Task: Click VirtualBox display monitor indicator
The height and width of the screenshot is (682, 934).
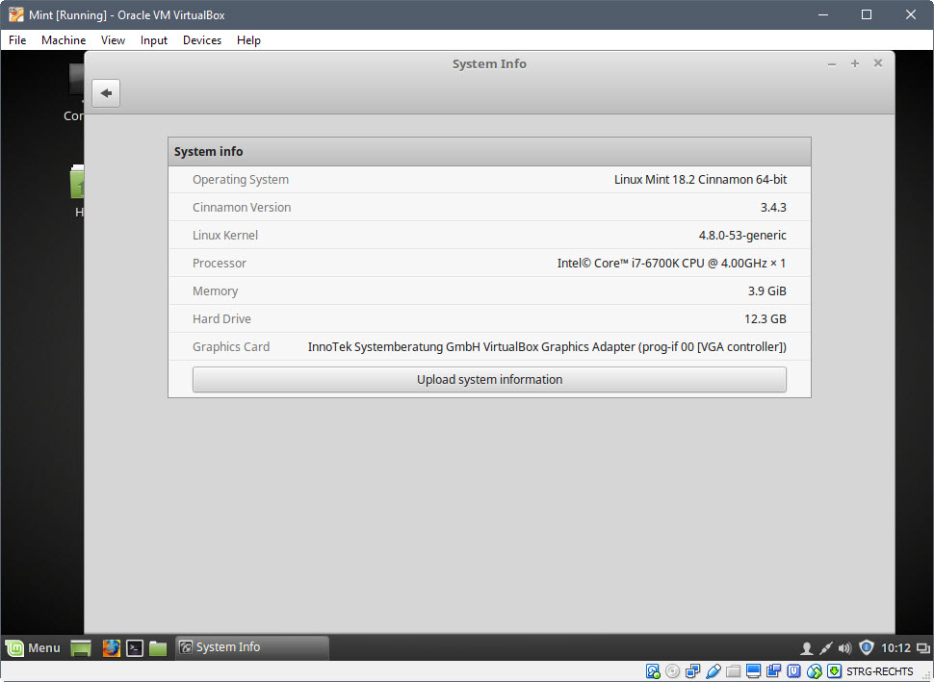Action: click(754, 671)
